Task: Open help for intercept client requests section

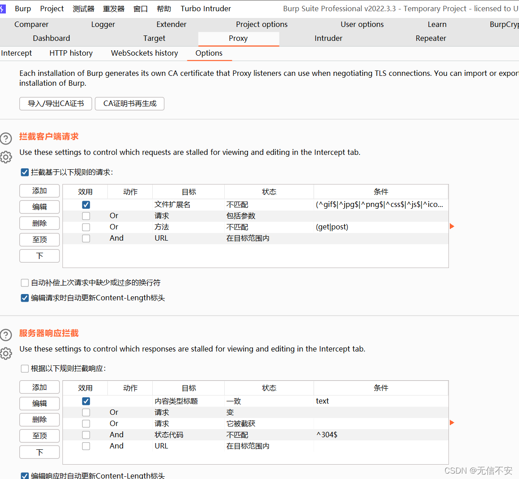Action: coord(6,139)
